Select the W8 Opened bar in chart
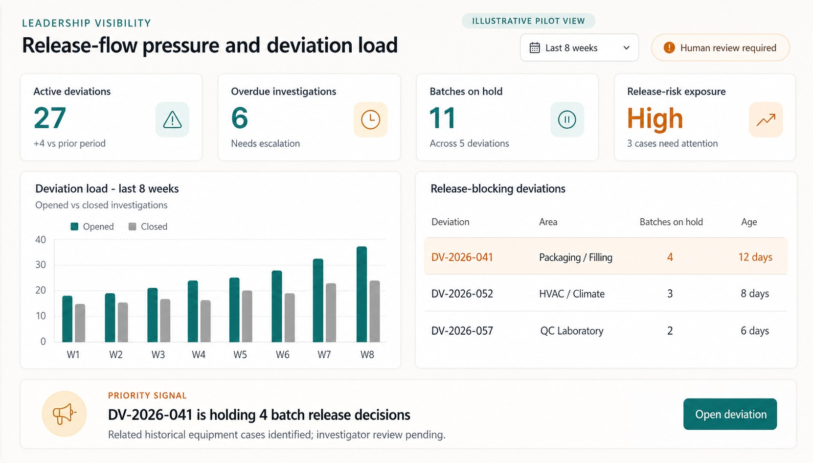This screenshot has width=813, height=463. tap(361, 294)
